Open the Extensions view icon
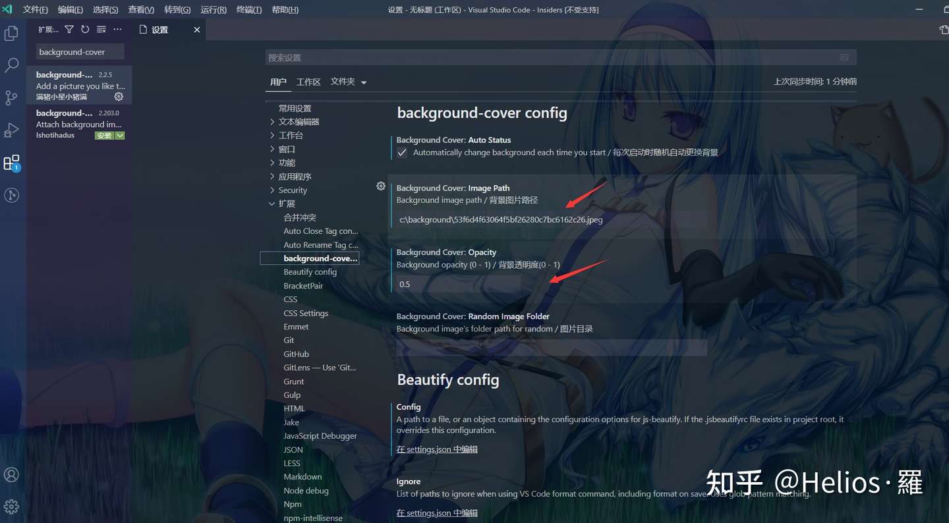949x523 pixels. pyautogui.click(x=11, y=163)
